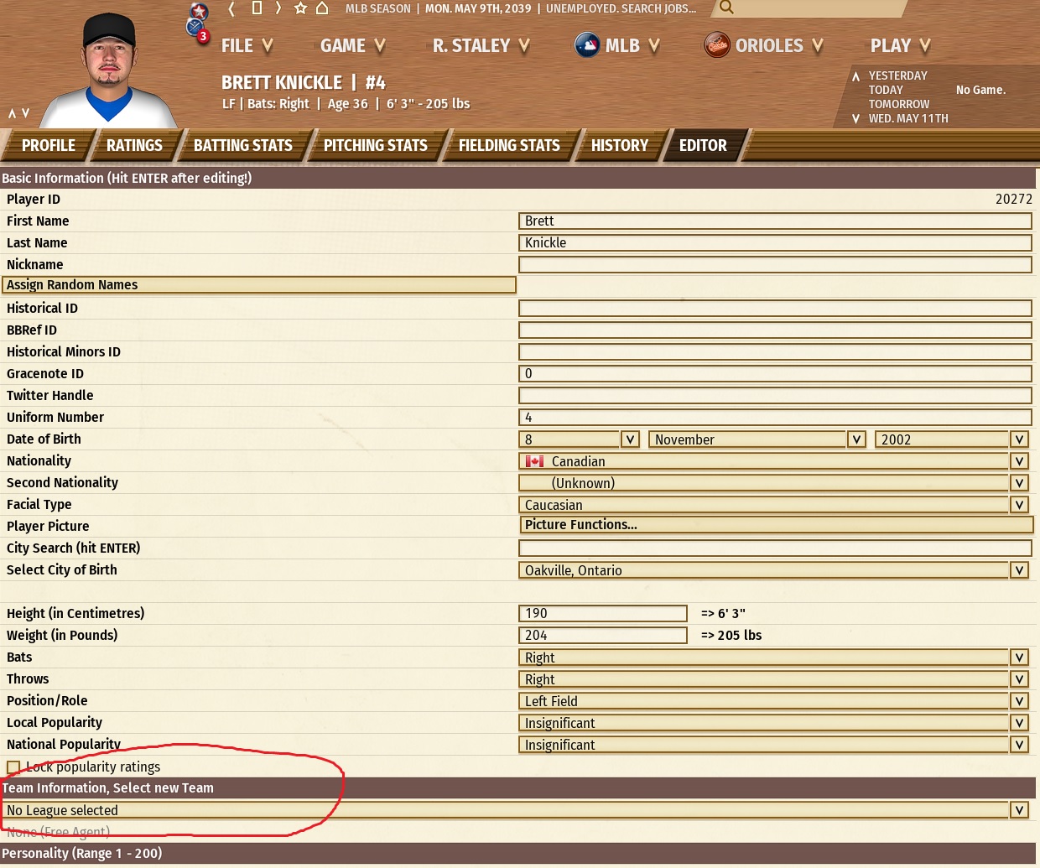Image resolution: width=1040 pixels, height=868 pixels.
Task: Click the Orioles team logo
Action: 717,45
